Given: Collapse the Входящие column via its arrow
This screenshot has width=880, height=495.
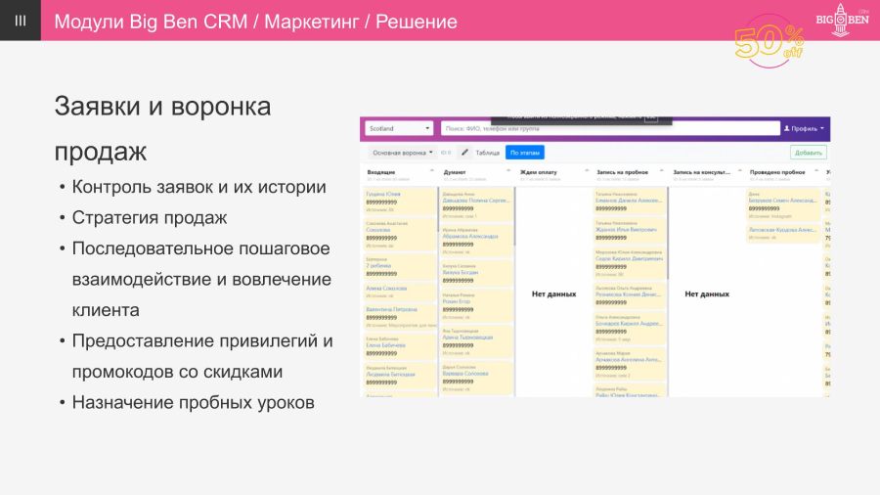Looking at the screenshot, I should click(x=431, y=170).
